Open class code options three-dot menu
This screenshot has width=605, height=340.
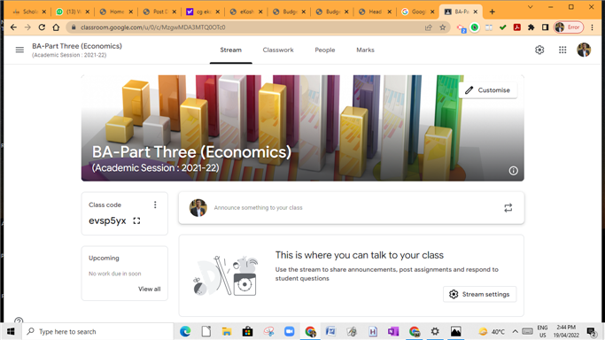pos(155,205)
